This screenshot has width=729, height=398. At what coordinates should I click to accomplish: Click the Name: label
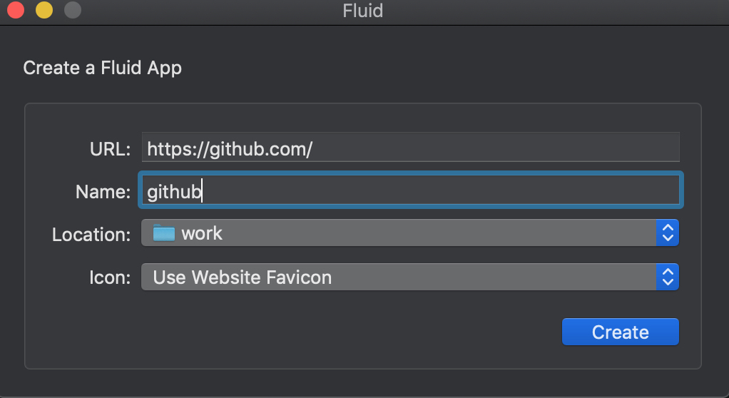tap(103, 192)
